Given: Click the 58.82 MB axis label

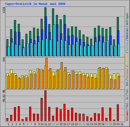Looking at the screenshot, I should pyautogui.click(x=4, y=96).
